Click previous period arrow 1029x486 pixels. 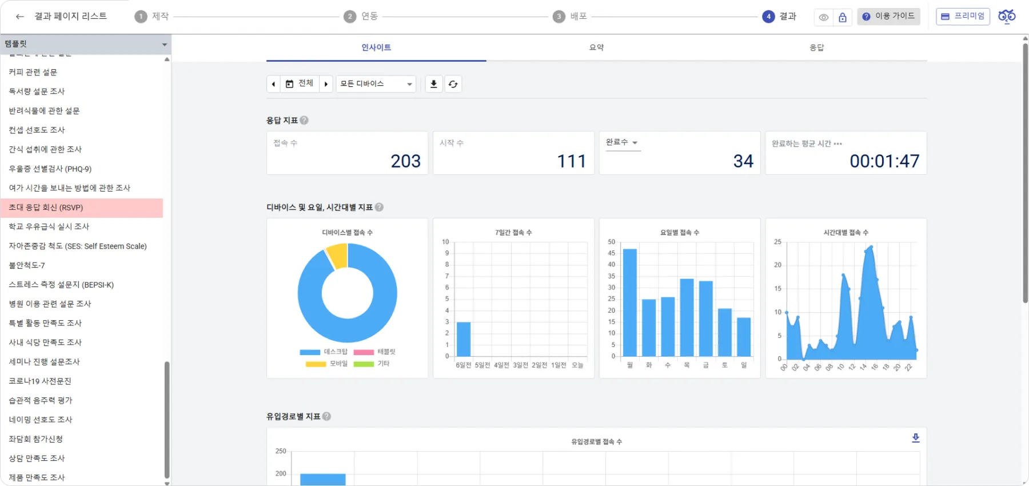pyautogui.click(x=273, y=84)
